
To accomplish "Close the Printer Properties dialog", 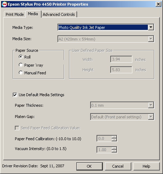I will (x=158, y=4).
